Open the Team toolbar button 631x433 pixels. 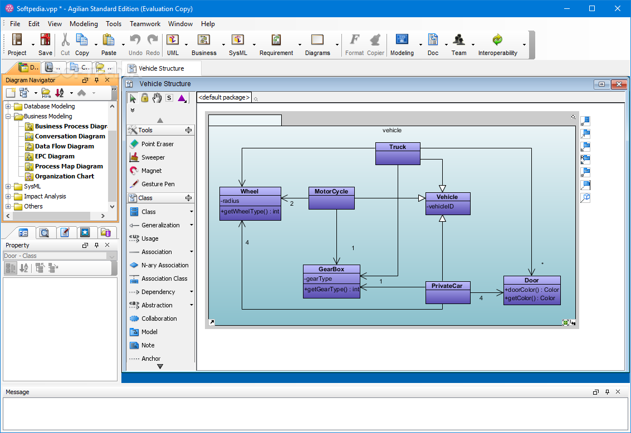[459, 44]
